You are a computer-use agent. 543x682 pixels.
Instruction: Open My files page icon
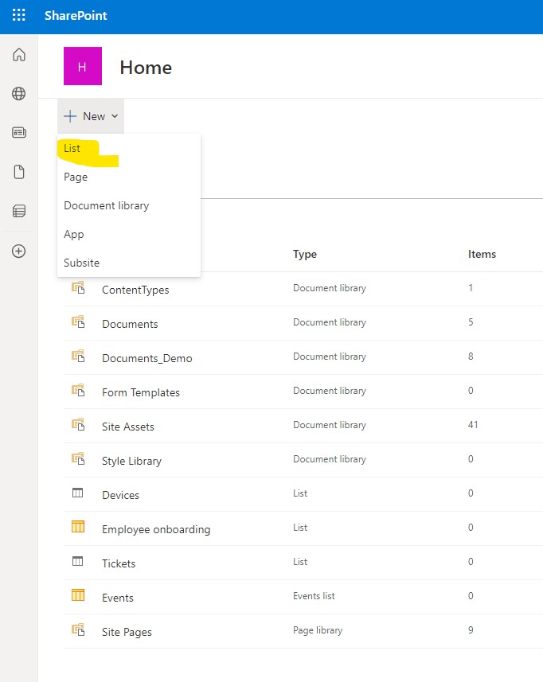(18, 172)
